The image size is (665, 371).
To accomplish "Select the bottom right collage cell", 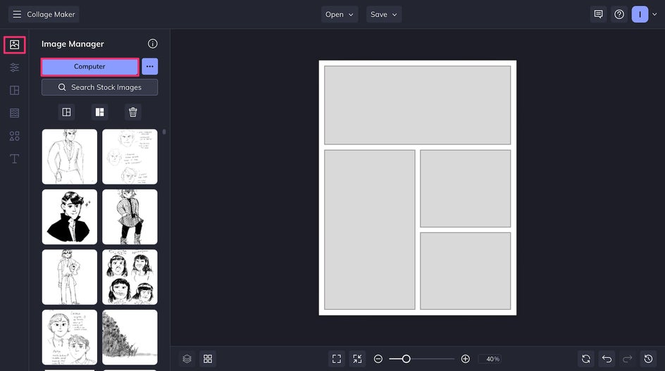I will pos(465,271).
